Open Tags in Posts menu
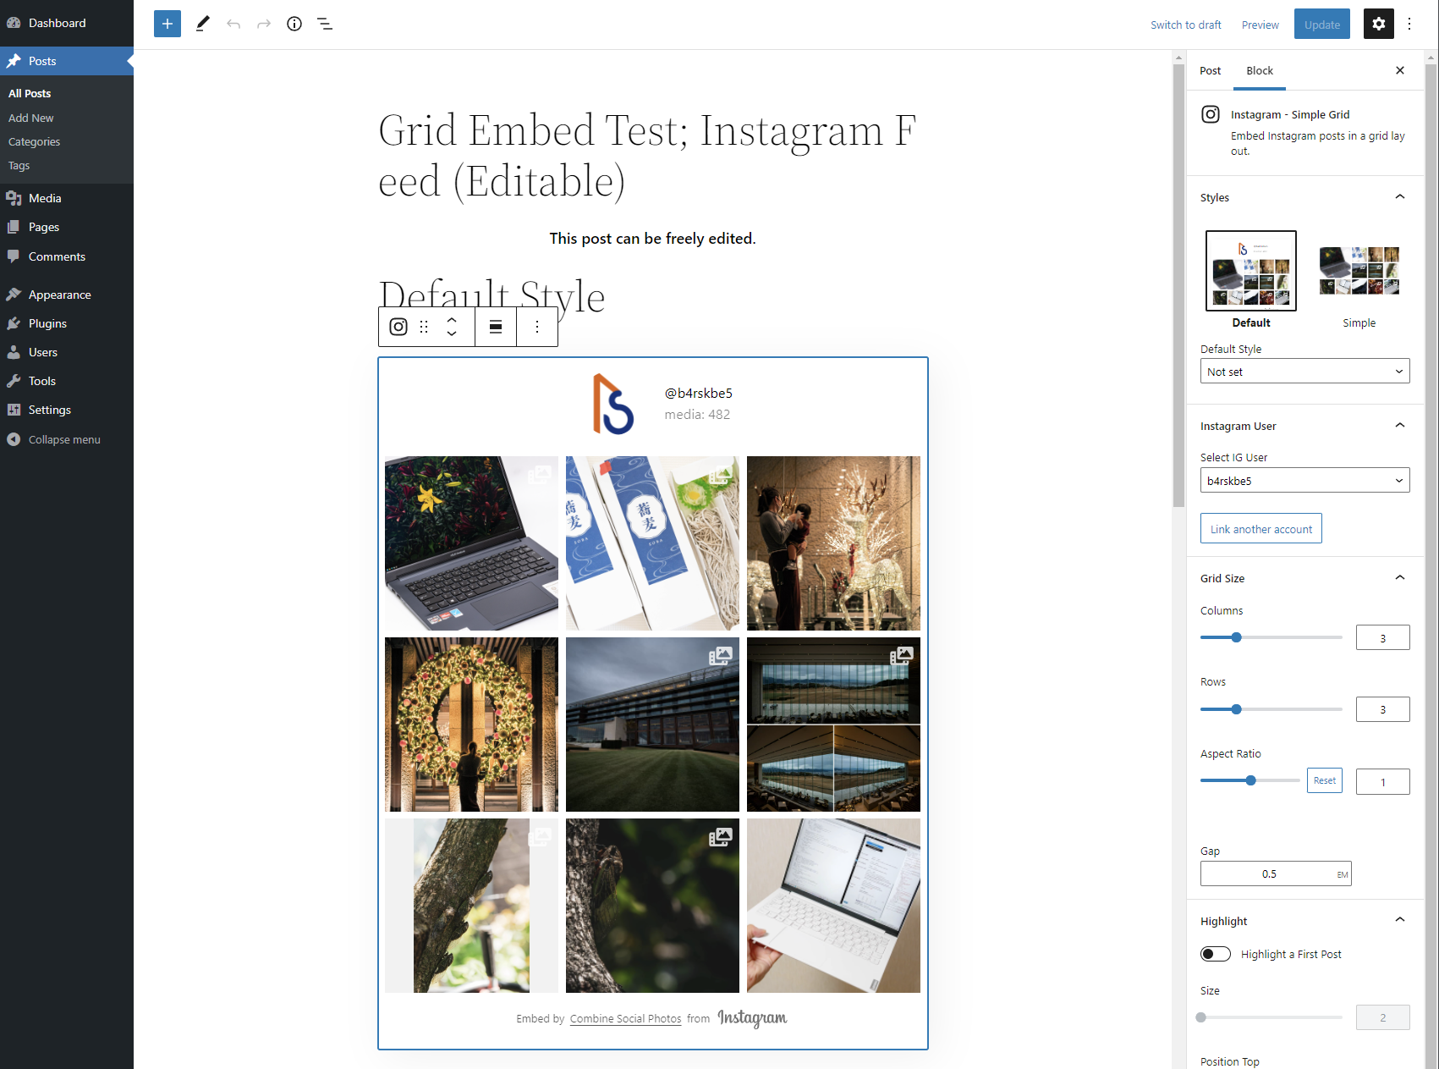 coord(19,165)
